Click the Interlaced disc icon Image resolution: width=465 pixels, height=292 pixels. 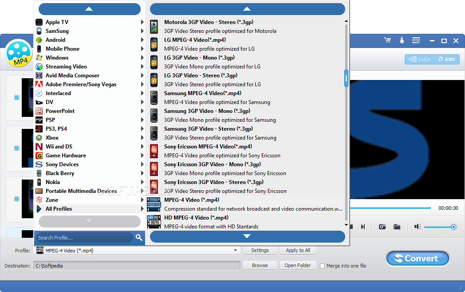click(x=39, y=93)
